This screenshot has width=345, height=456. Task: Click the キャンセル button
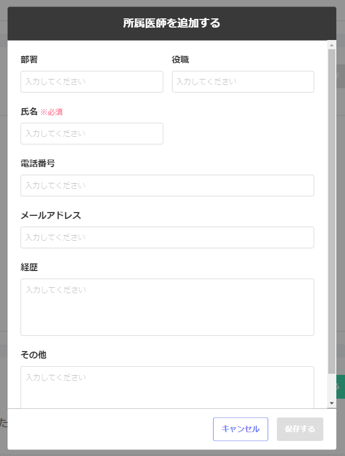click(x=241, y=429)
